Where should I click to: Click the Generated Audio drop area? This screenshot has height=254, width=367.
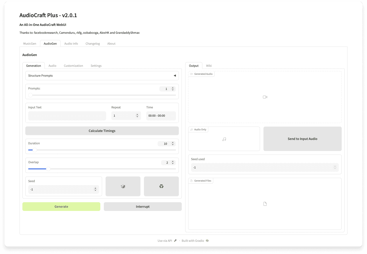point(265,97)
